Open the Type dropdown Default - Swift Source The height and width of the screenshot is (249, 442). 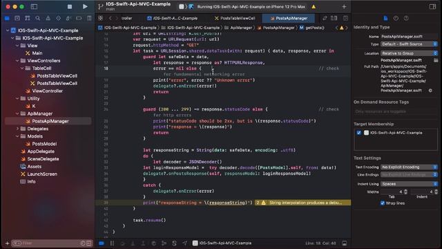[409, 44]
